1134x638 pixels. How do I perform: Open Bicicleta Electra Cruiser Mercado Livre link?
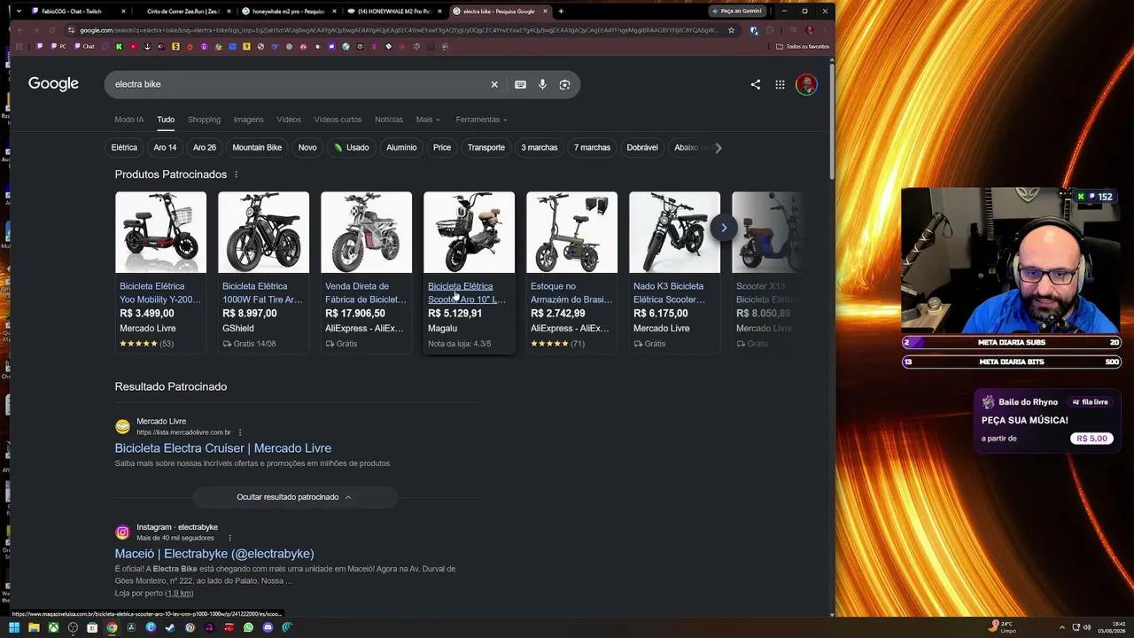pyautogui.click(x=223, y=448)
